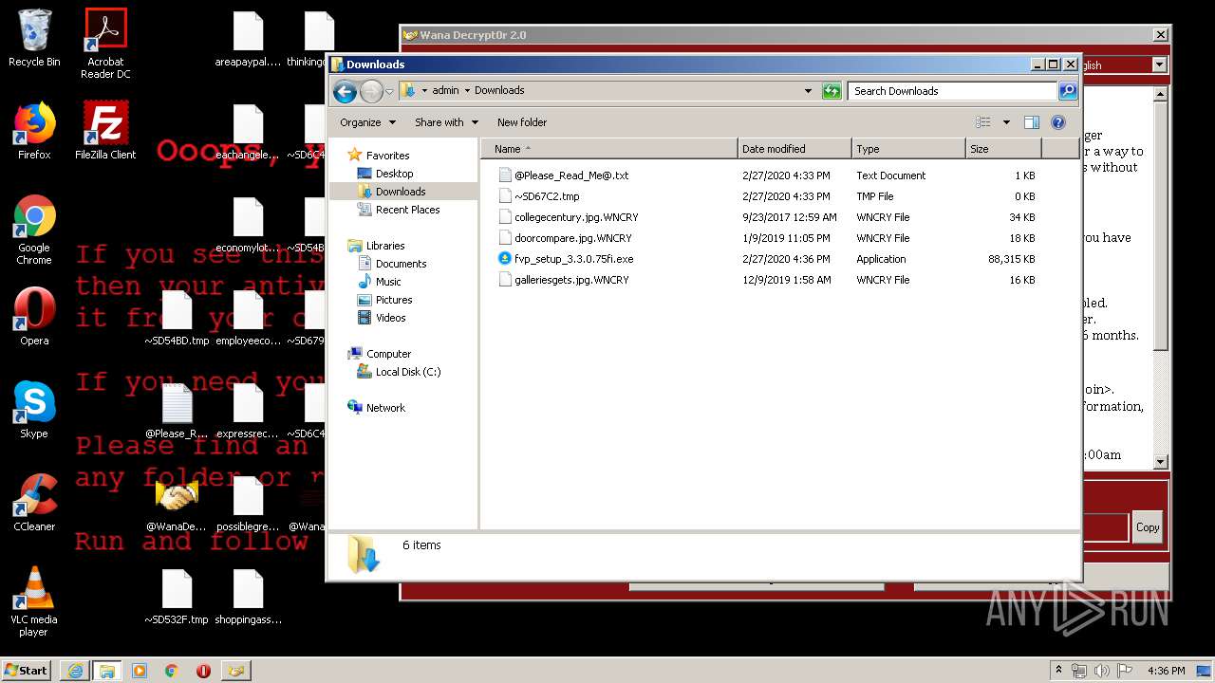This screenshot has width=1215, height=683.
Task: Open CCleaner desktop shortcut
Action: [34, 503]
